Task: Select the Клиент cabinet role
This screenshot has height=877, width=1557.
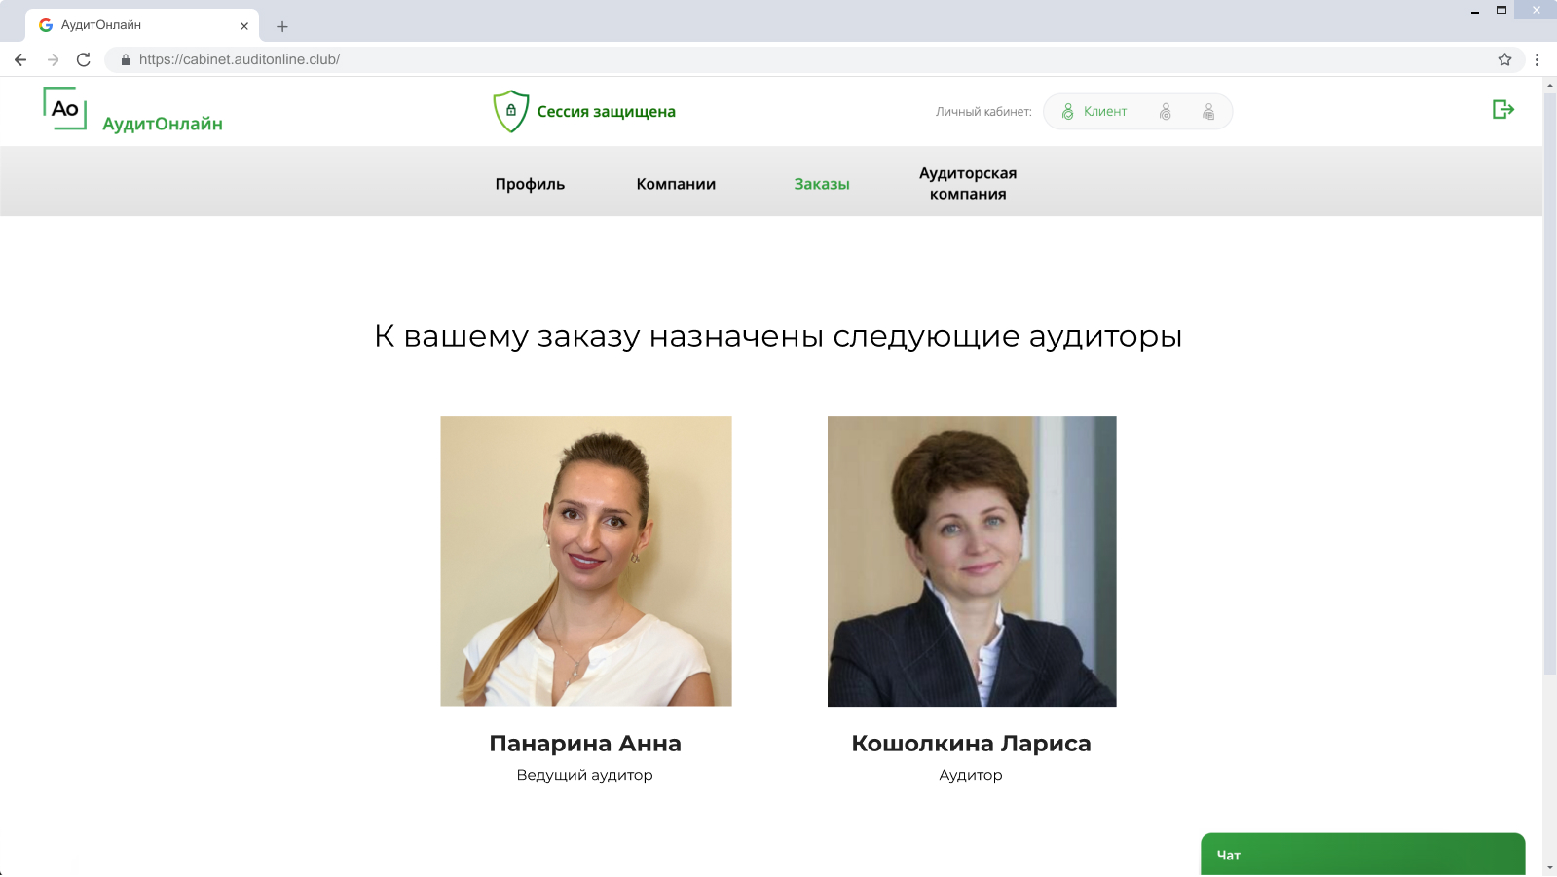Action: click(1094, 112)
